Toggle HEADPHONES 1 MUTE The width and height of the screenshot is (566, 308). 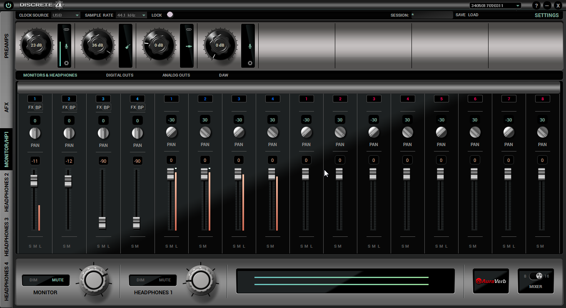(165, 280)
